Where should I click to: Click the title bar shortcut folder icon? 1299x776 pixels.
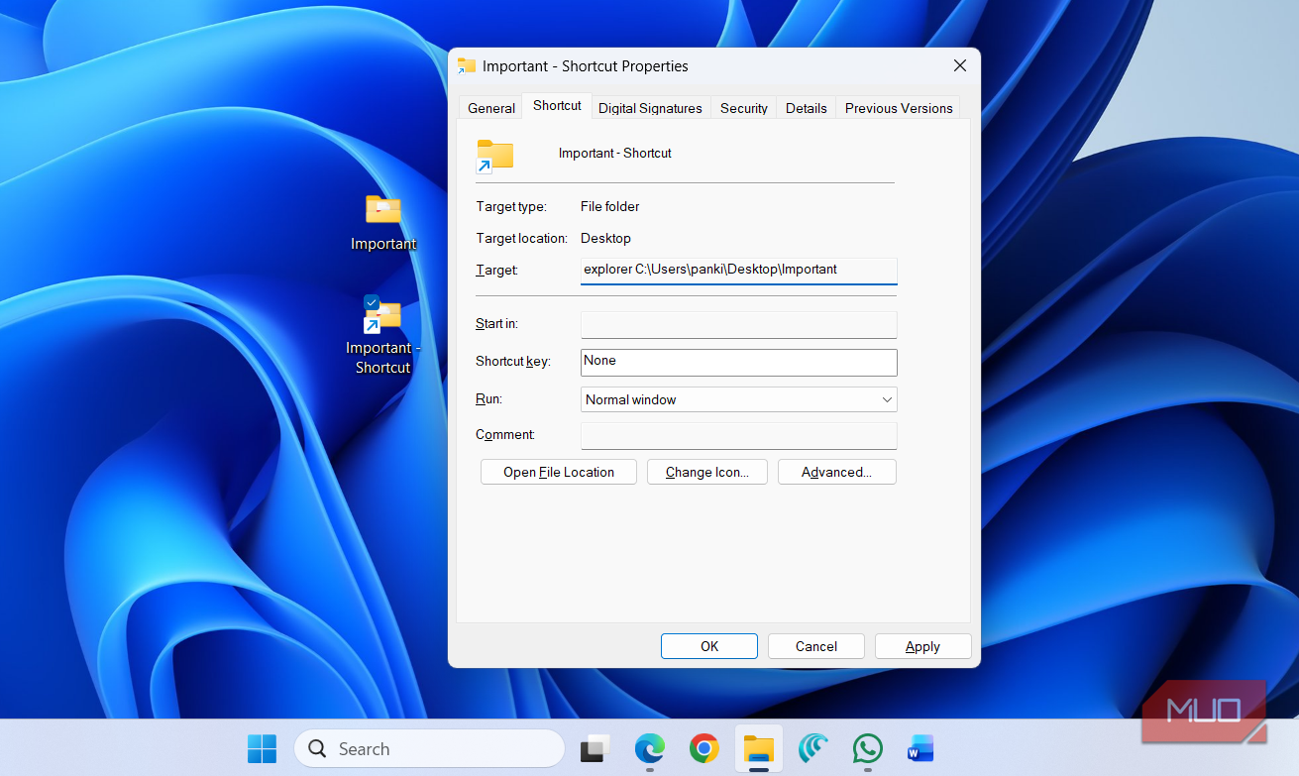point(467,66)
